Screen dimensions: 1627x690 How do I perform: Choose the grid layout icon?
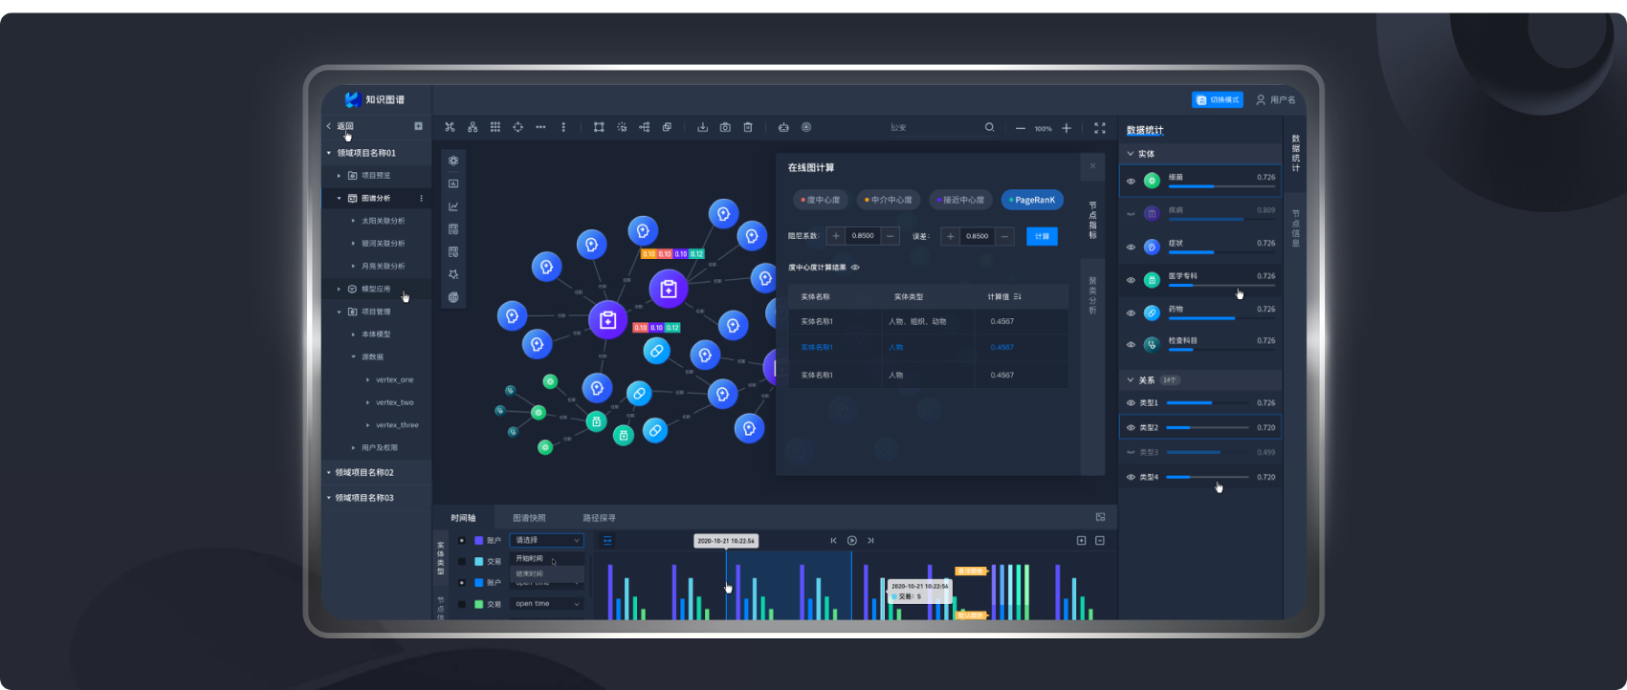point(495,127)
